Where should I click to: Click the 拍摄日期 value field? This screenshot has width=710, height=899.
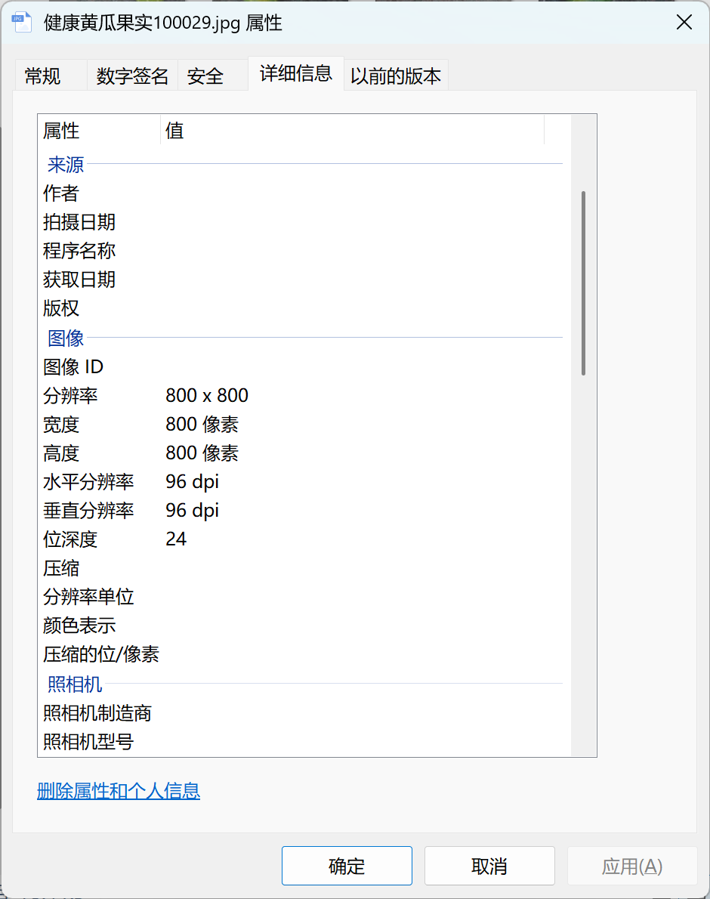(x=302, y=222)
